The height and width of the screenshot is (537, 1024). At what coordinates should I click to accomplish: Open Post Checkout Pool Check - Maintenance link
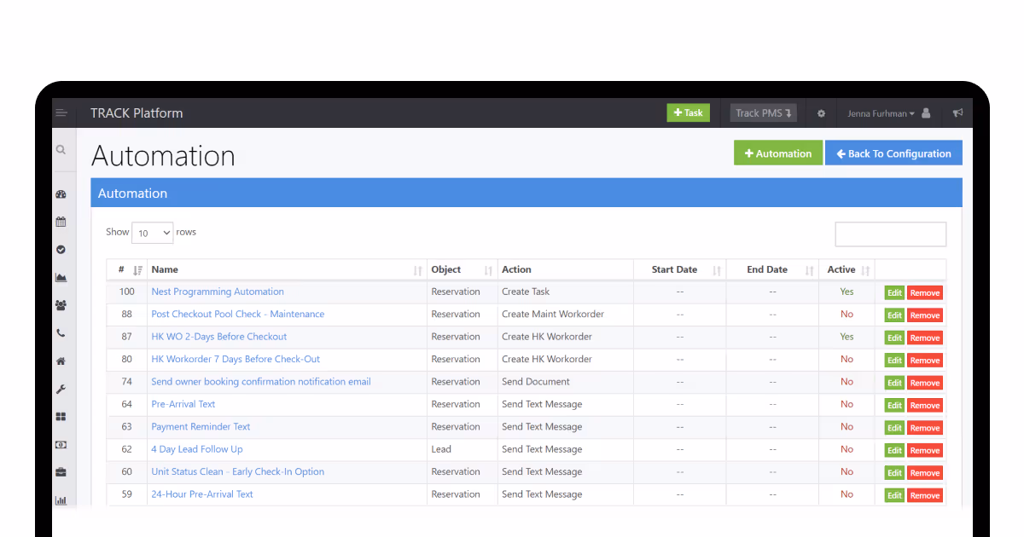click(238, 314)
